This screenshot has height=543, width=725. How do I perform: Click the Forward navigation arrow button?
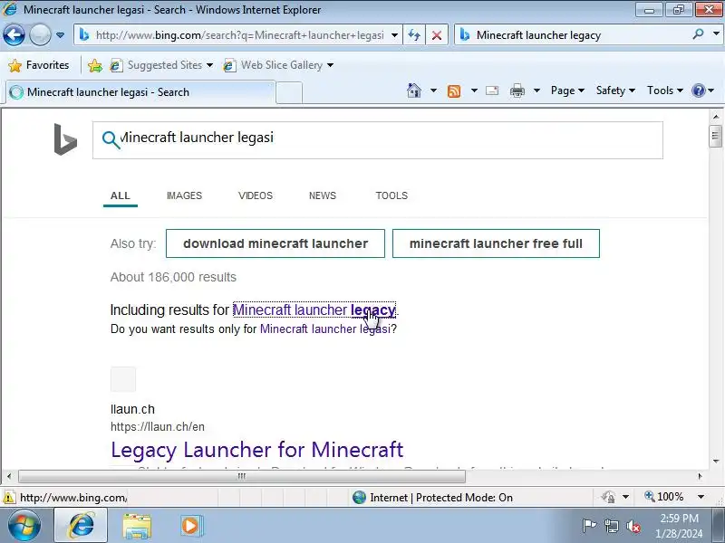point(40,34)
